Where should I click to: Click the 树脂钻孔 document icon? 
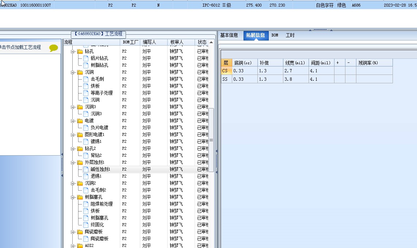pos(86,65)
